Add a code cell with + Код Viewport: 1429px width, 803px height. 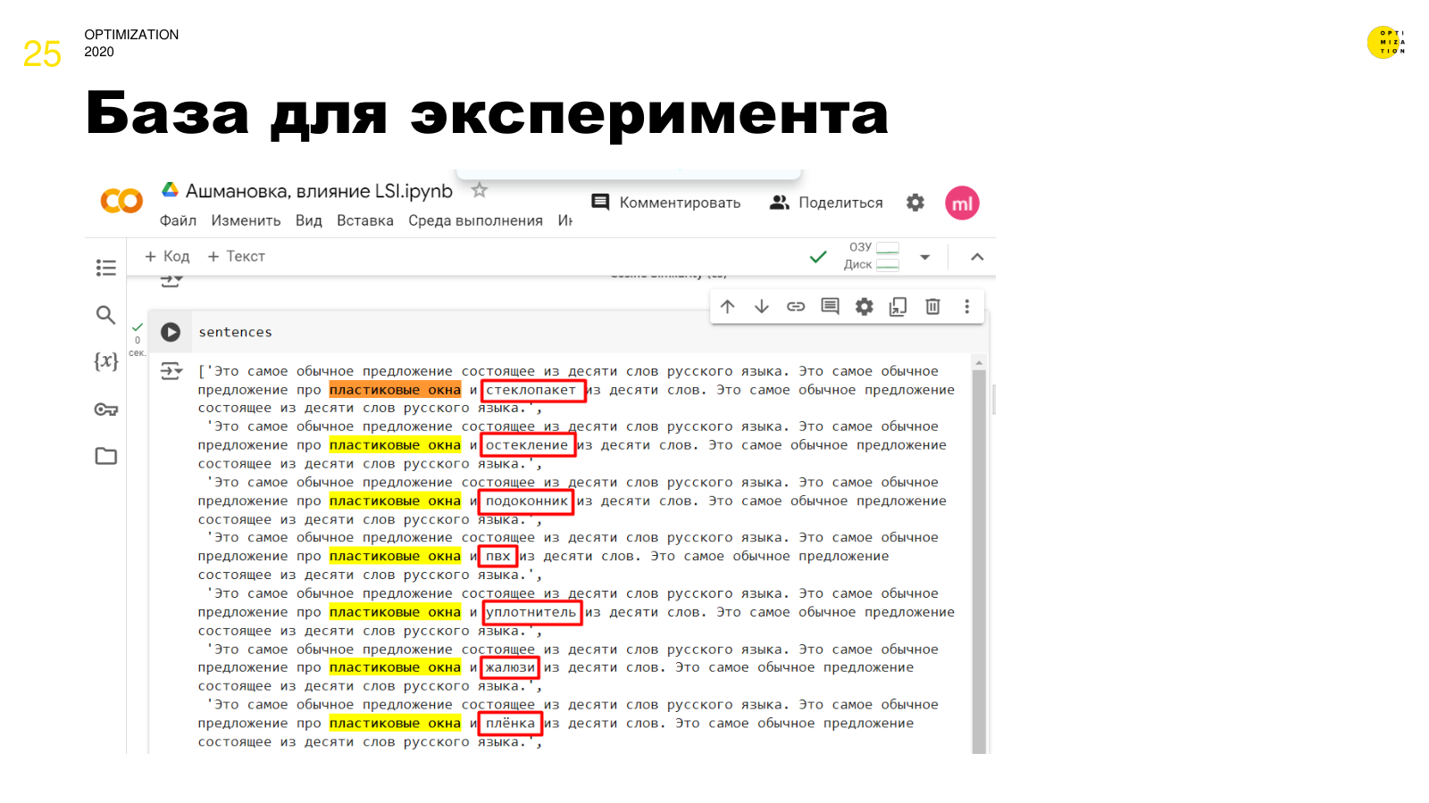click(167, 256)
